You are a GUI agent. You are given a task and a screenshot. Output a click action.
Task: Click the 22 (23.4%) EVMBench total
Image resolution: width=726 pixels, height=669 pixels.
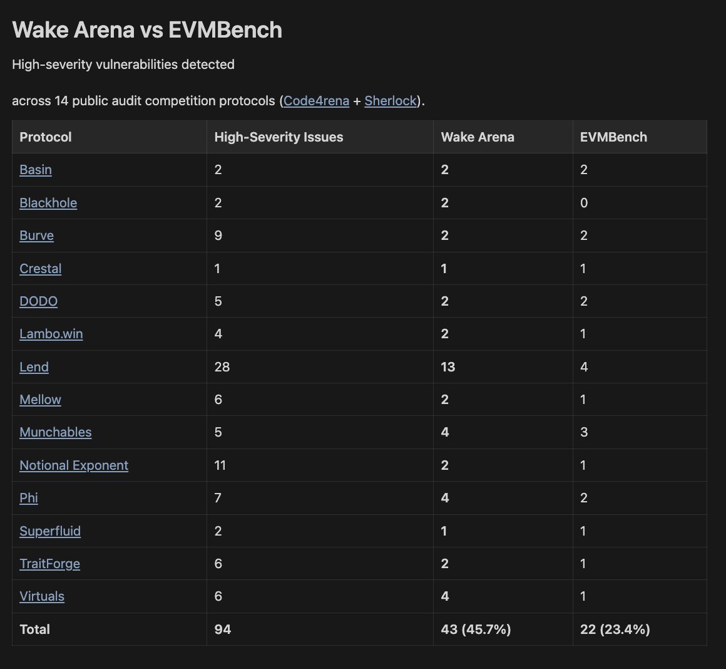coord(615,629)
